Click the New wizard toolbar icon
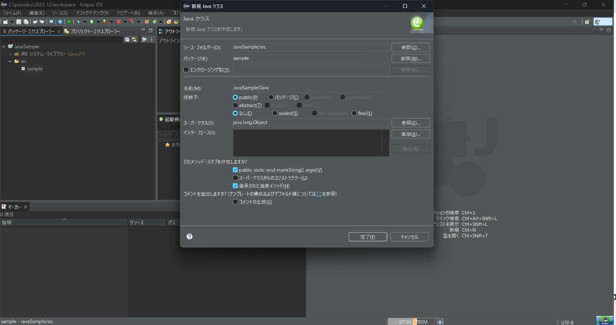 coord(5,22)
